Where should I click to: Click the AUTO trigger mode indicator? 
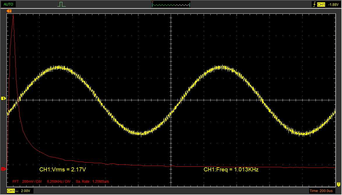(x=8, y=4)
